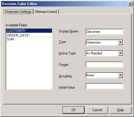
Task: Select the Dimension Settings tab
Action: coord(18,12)
